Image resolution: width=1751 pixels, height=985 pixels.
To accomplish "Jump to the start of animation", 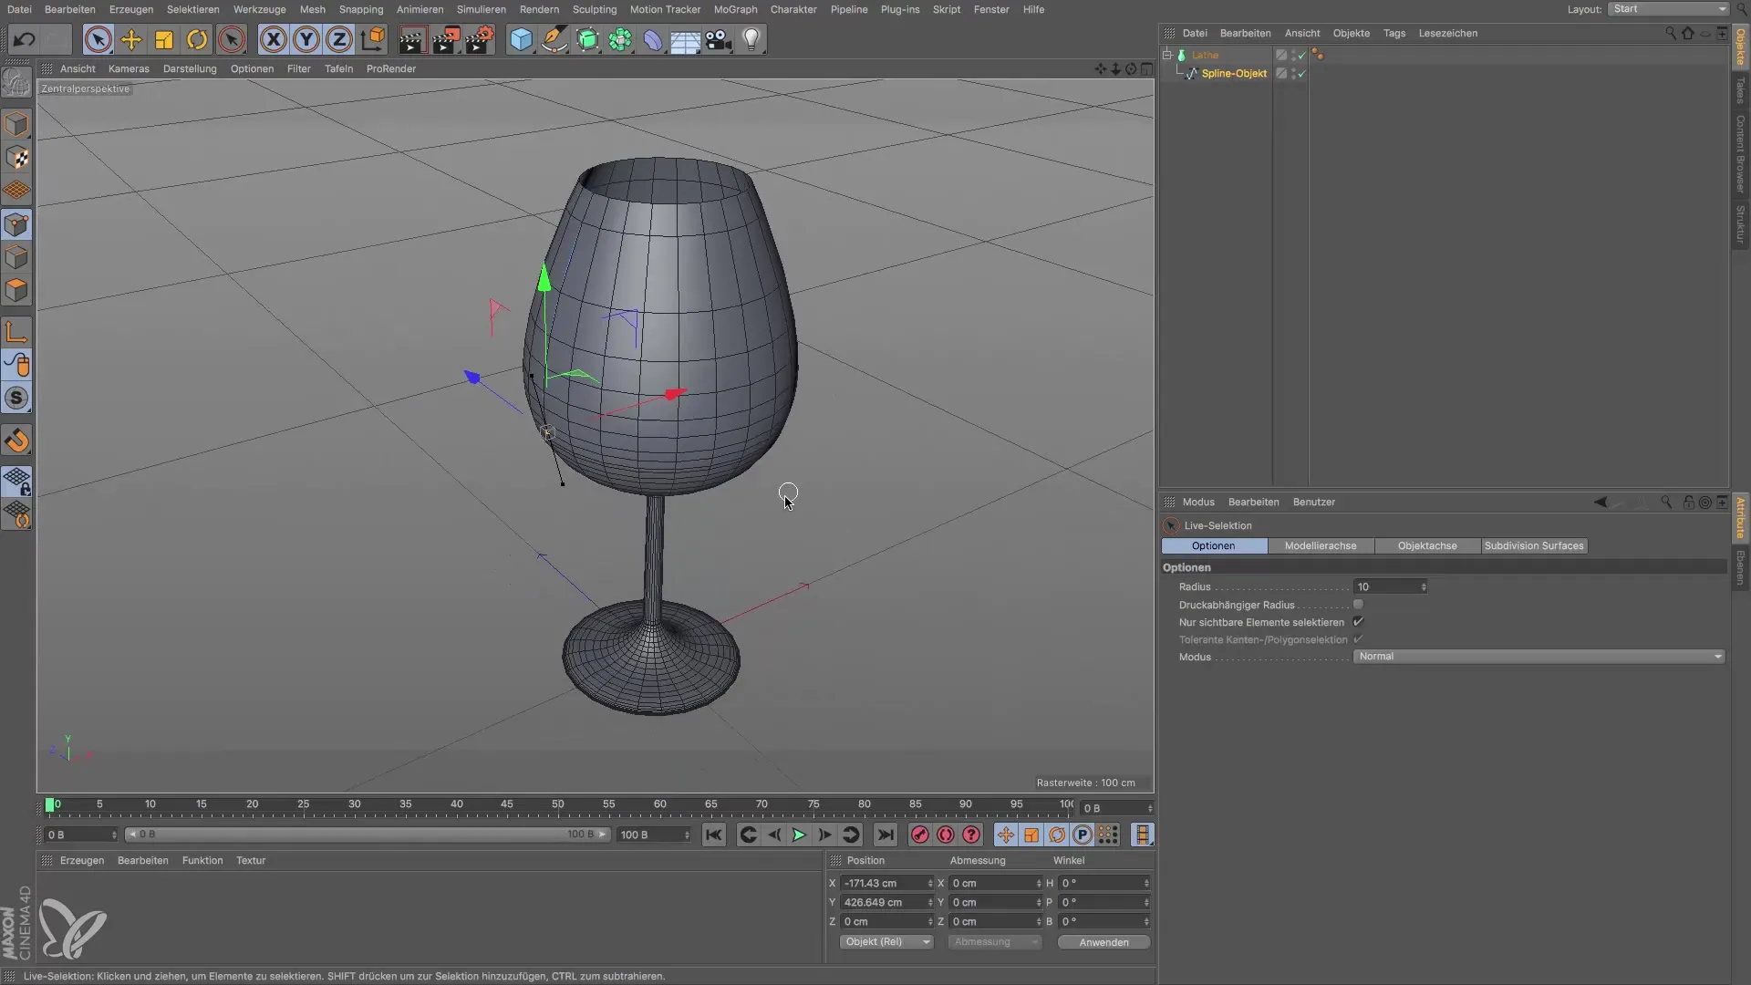I will coord(714,835).
